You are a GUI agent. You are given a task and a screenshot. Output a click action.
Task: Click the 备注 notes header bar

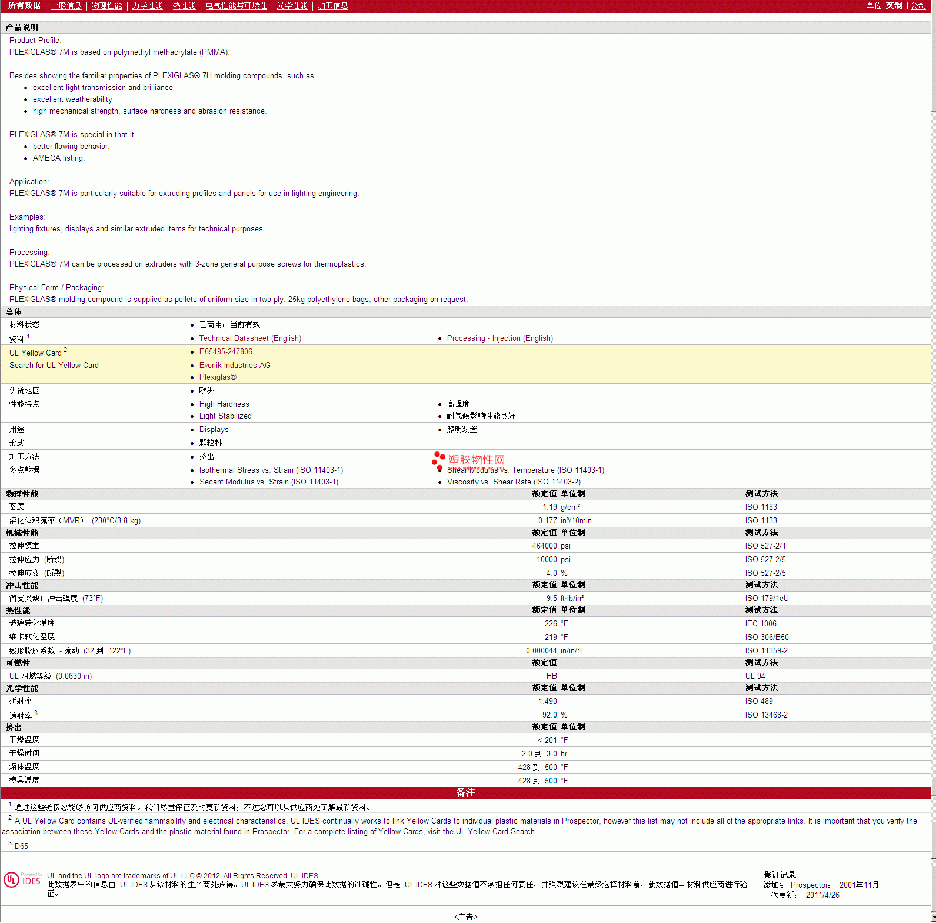click(465, 793)
